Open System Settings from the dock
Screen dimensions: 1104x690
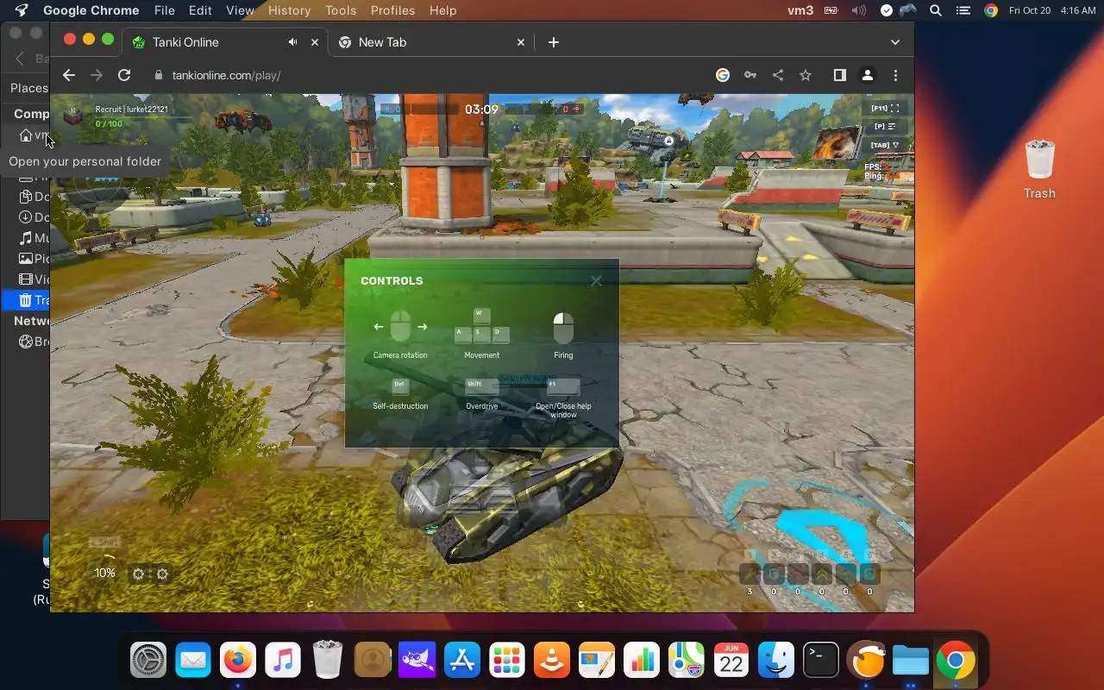tap(148, 662)
